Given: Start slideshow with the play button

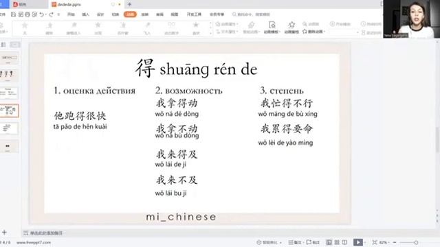Looking at the screenshot, I should click(x=357, y=242).
